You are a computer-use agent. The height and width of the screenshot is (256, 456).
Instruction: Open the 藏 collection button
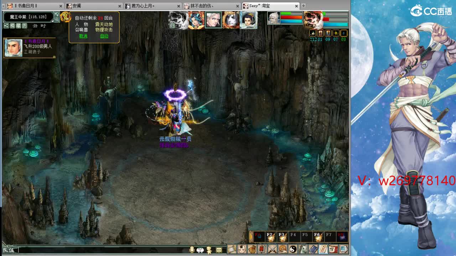(x=19, y=26)
